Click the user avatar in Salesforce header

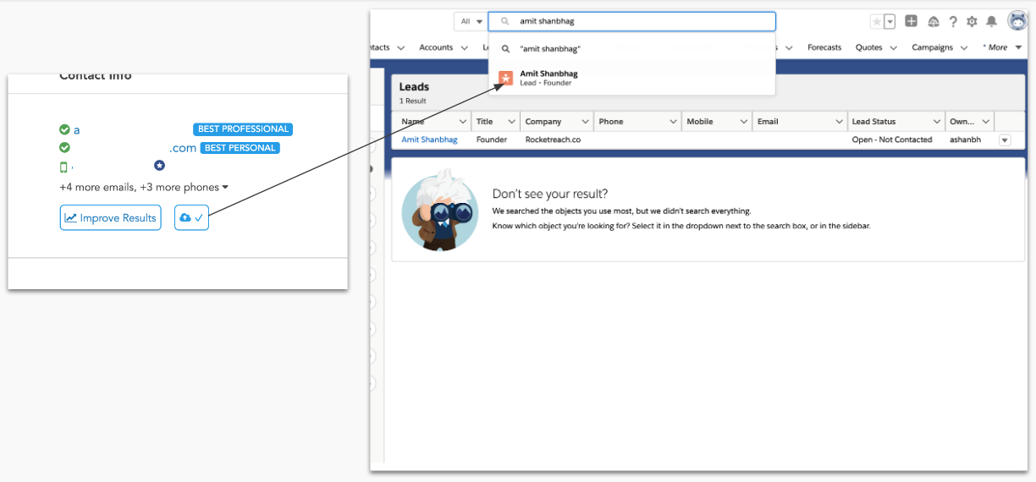[x=1017, y=21]
